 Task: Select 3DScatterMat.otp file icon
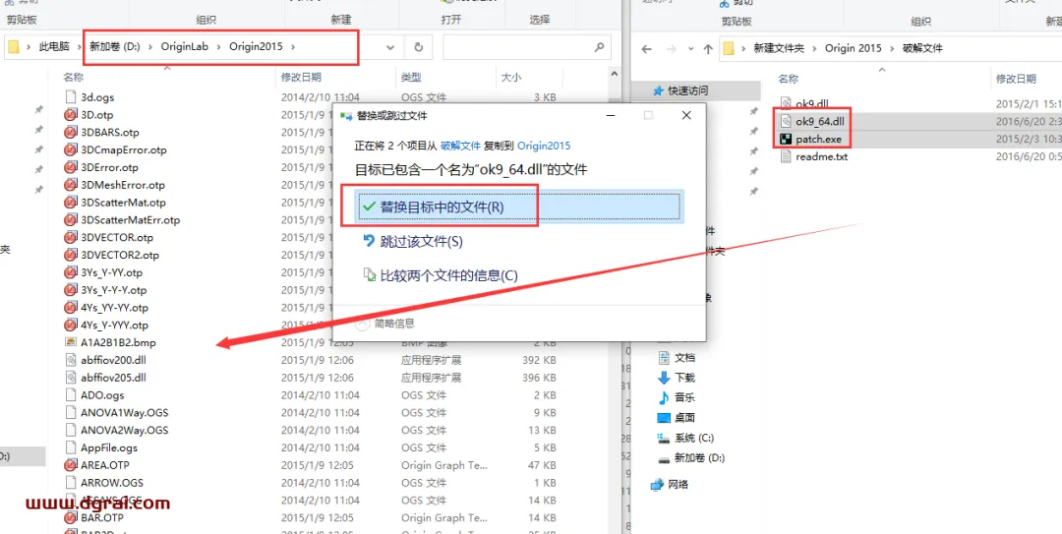[71, 203]
